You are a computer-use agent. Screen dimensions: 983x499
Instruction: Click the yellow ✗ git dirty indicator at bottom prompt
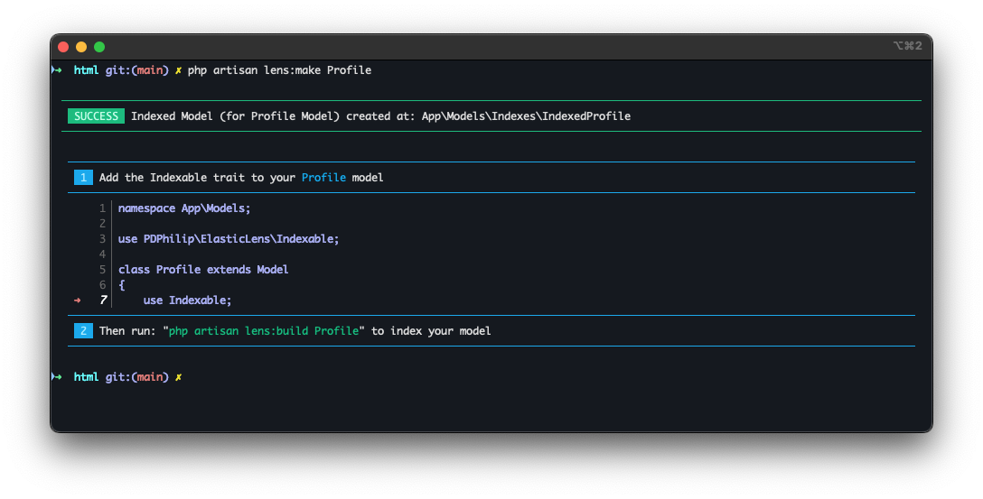click(x=179, y=377)
